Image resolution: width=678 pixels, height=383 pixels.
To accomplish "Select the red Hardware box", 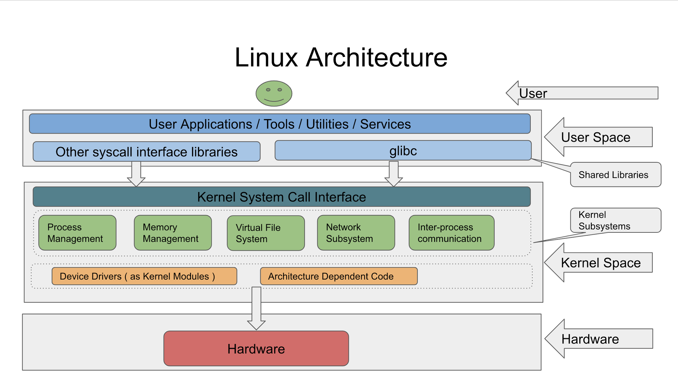I will [256, 349].
